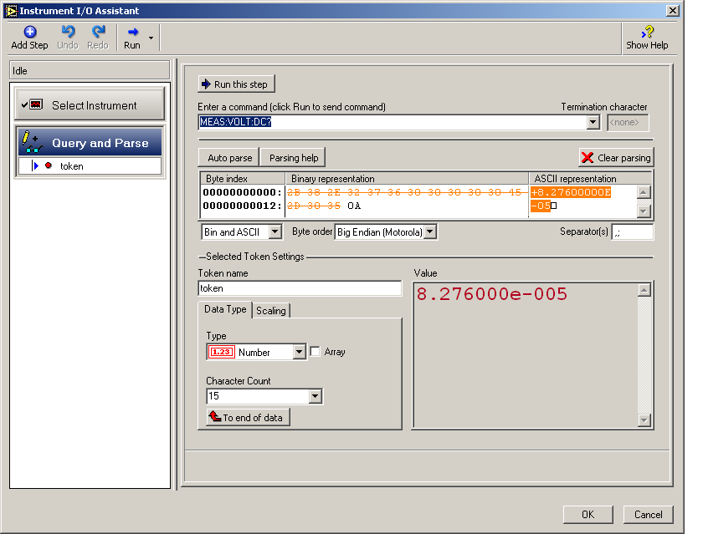Viewport: 703px width, 534px height.
Task: Click the Run this step button
Action: (236, 84)
